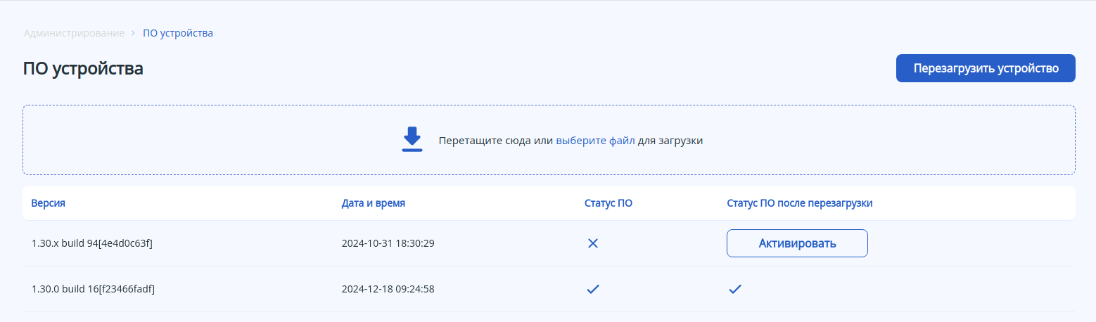
Task: Select the 1.30.0 build 16 version cell
Action: pyautogui.click(x=93, y=289)
